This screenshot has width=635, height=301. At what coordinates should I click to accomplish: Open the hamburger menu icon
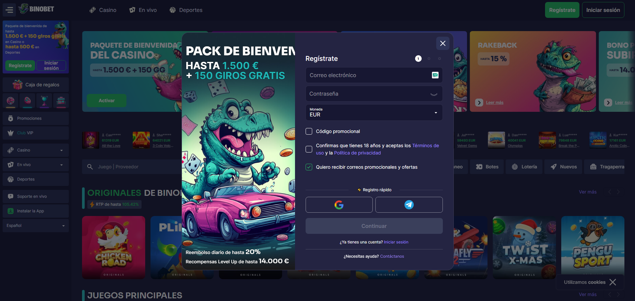[10, 10]
